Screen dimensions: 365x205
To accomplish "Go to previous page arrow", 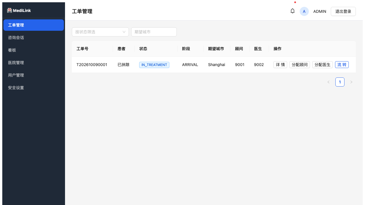I will (x=328, y=82).
